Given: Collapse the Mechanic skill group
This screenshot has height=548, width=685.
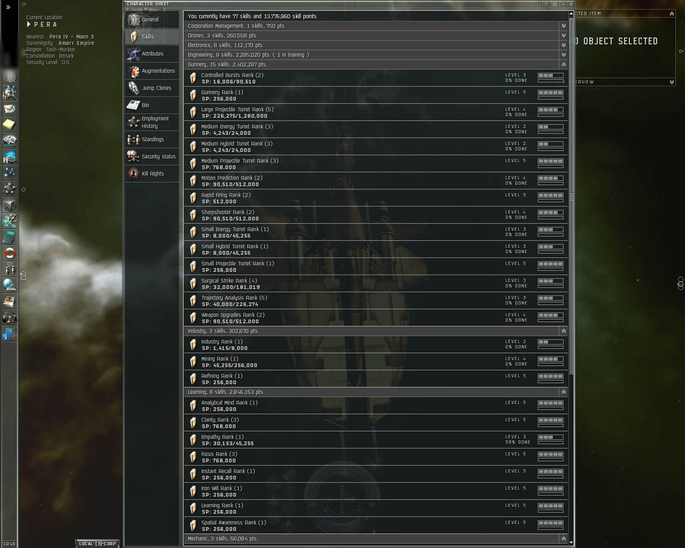Looking at the screenshot, I should (564, 538).
